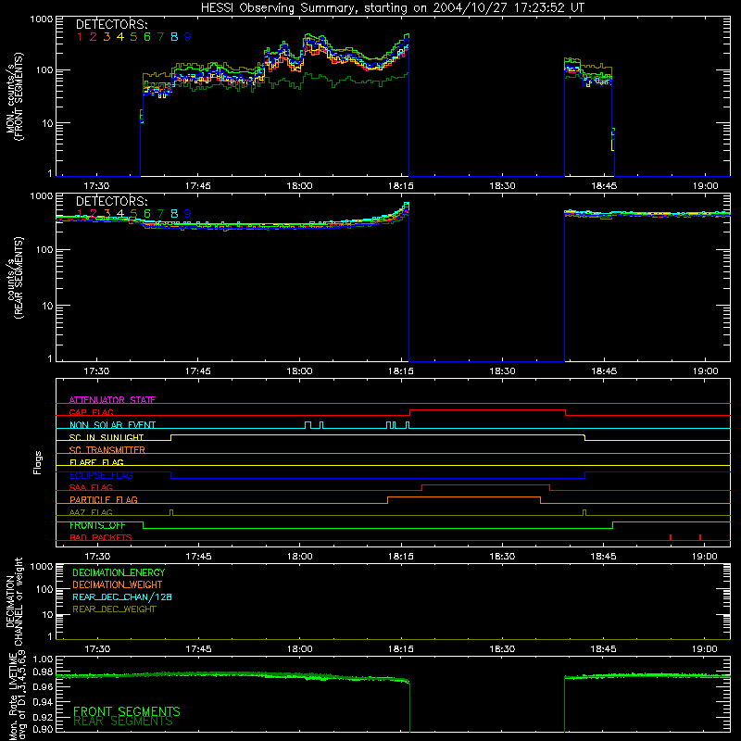Click the HESSI Observing Summary title text
This screenshot has width=741, height=741.
point(392,8)
